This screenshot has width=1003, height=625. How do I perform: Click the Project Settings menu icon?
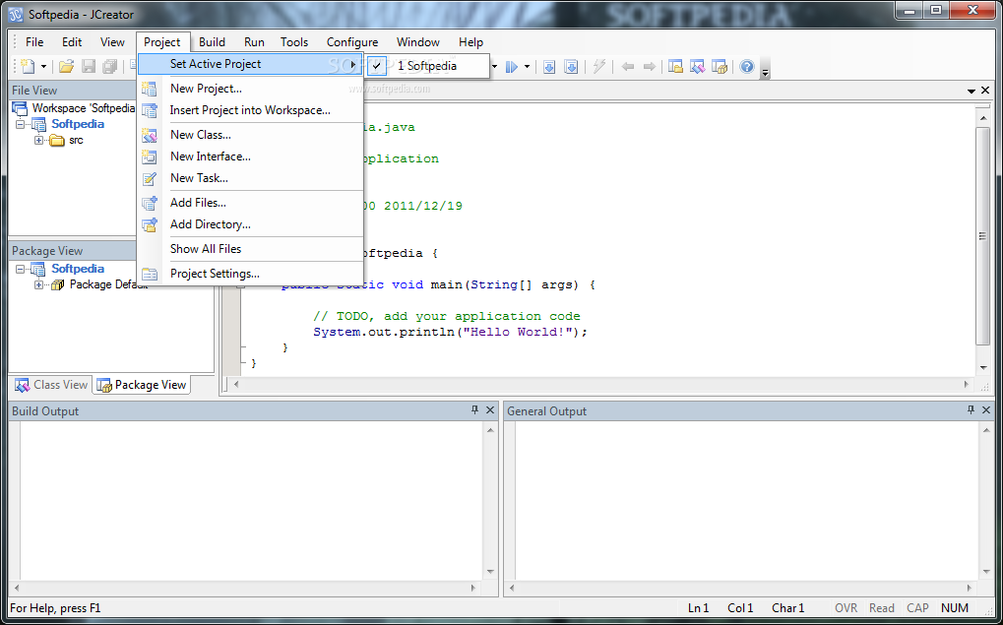coord(149,274)
